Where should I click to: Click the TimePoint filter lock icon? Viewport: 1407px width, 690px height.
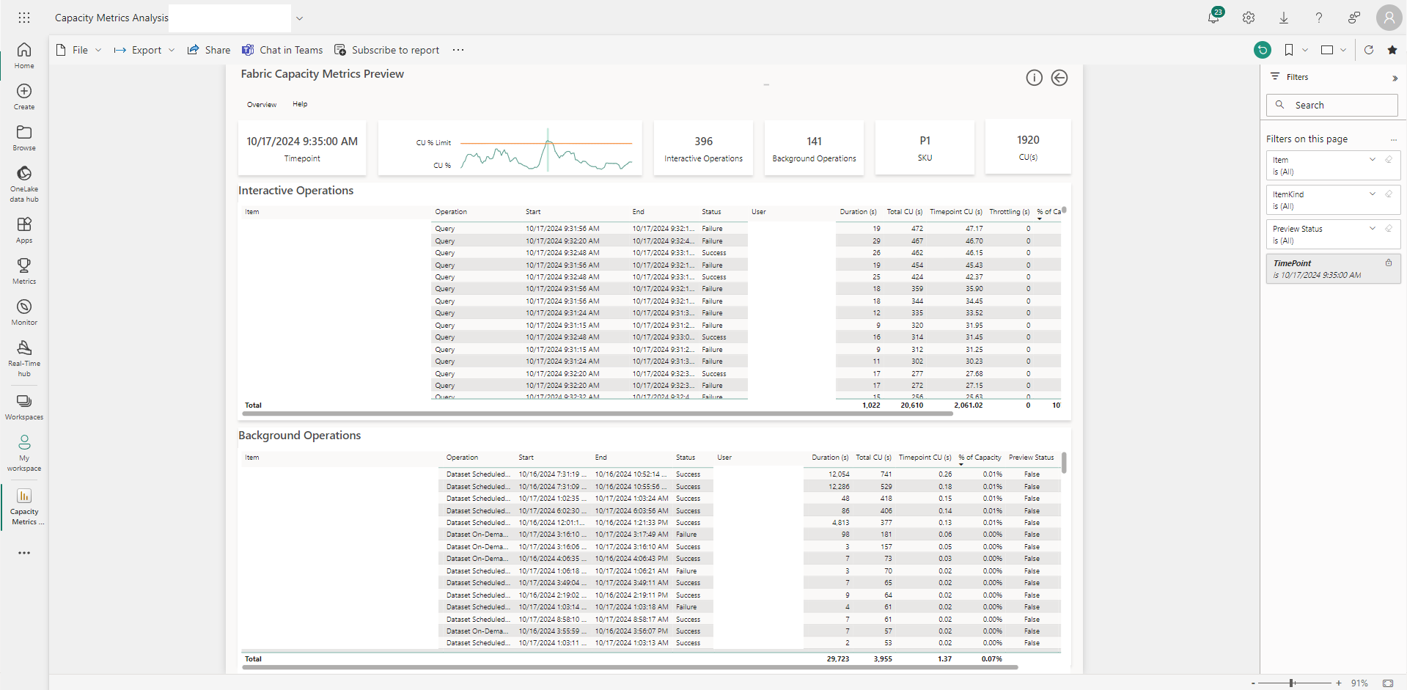tap(1389, 263)
